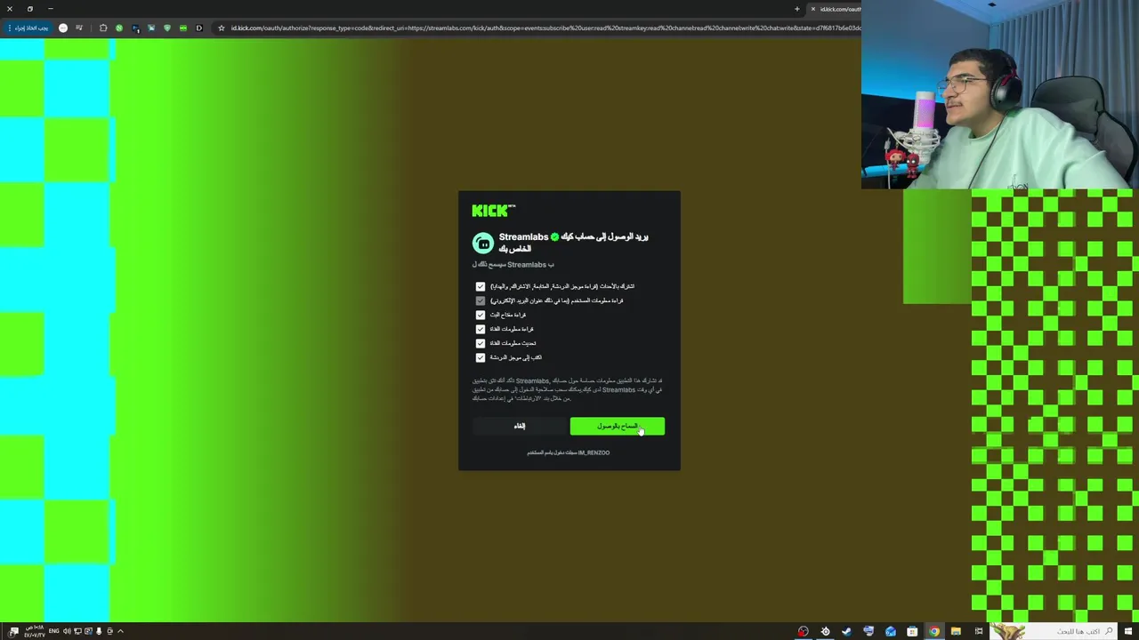Open the blue action-required Chrome menu button
This screenshot has height=640, width=1139.
(28, 28)
